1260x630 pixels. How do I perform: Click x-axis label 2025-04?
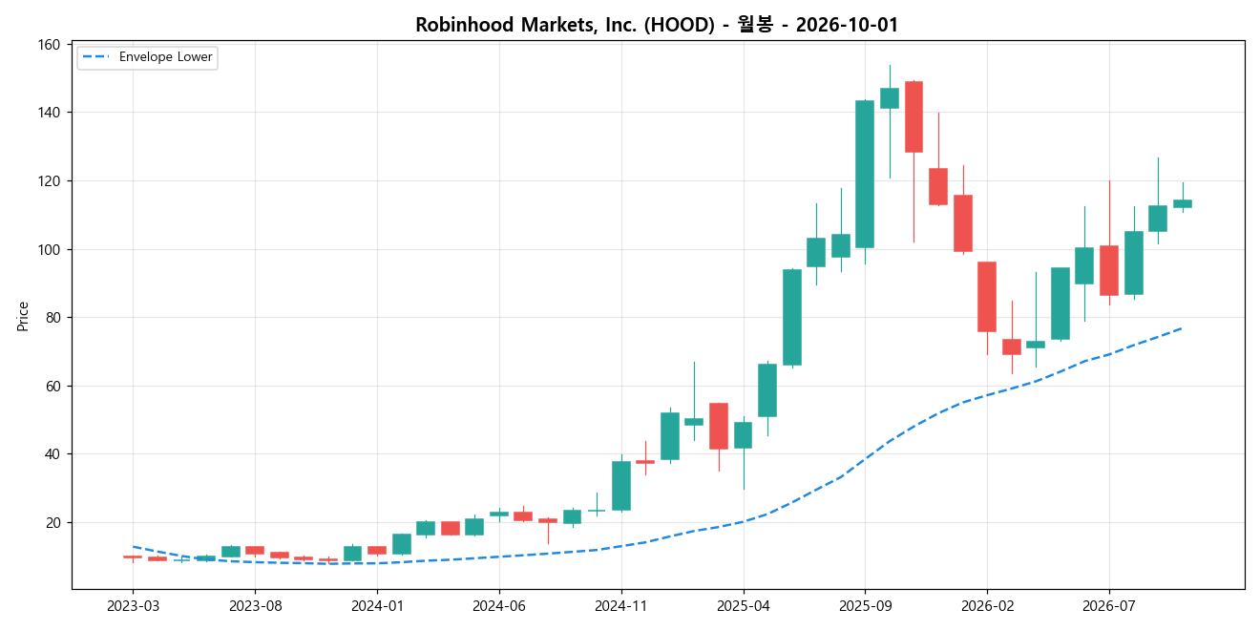click(744, 605)
